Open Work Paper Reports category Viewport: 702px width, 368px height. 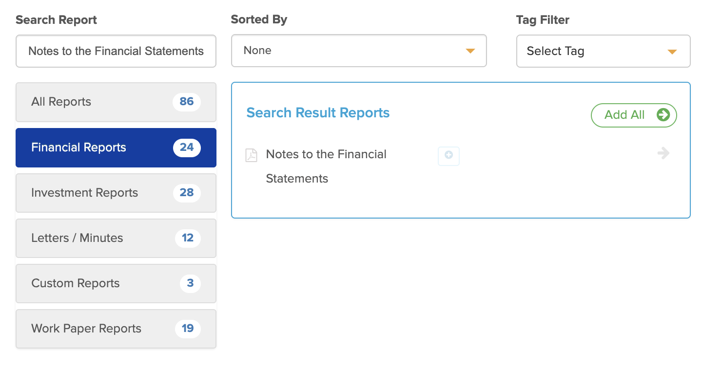(x=116, y=329)
